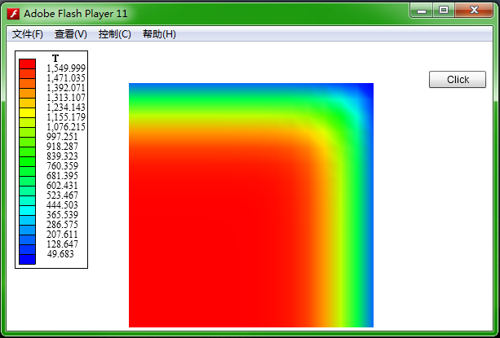Click the legend value 602.431
This screenshot has height=338, width=500.
pos(62,186)
